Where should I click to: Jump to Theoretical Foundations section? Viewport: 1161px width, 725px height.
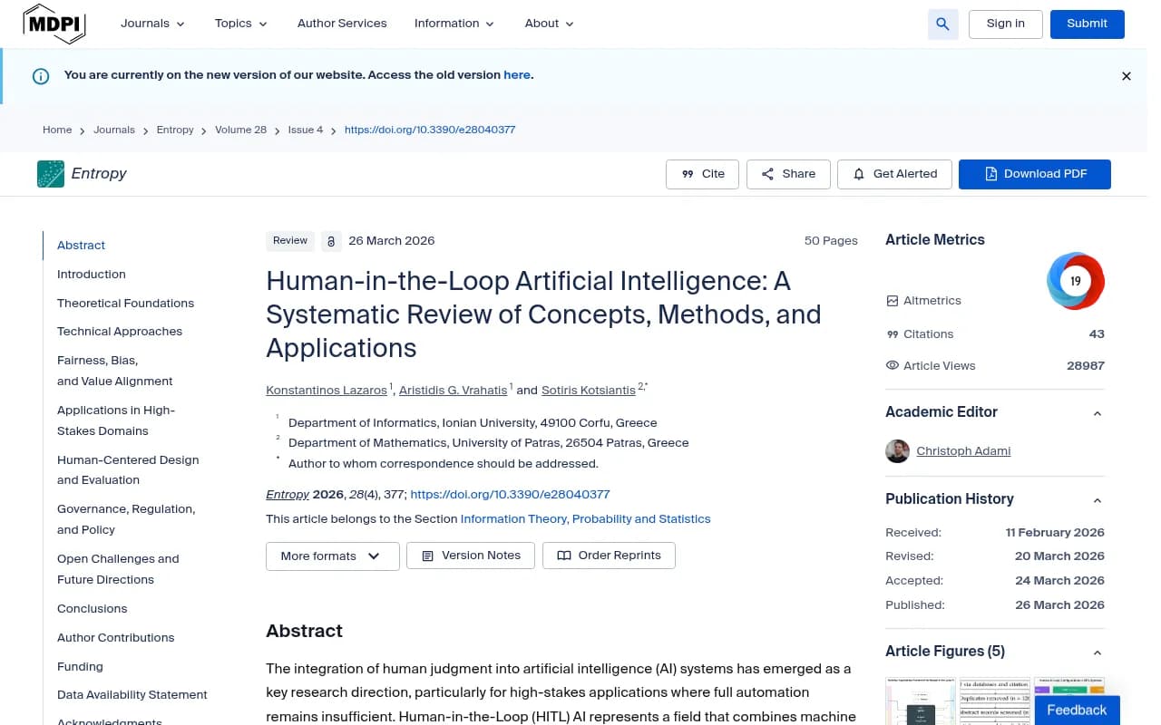point(125,304)
